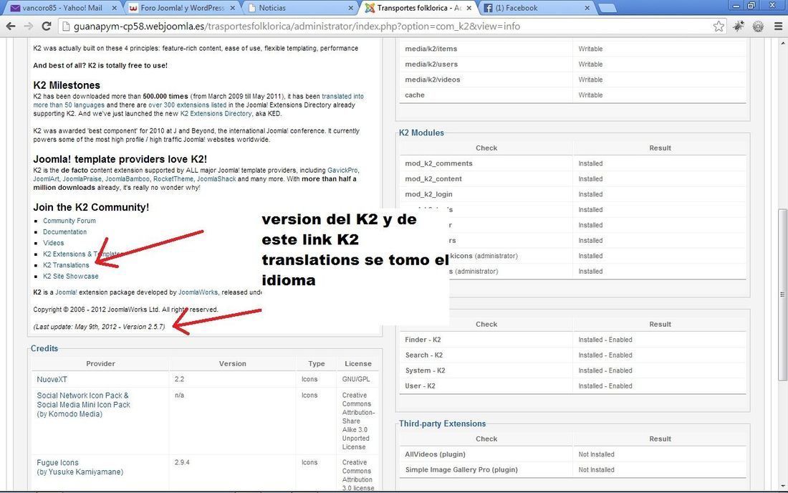
Task: Close the Foro Joomla y WordPress tab
Action: click(232, 8)
